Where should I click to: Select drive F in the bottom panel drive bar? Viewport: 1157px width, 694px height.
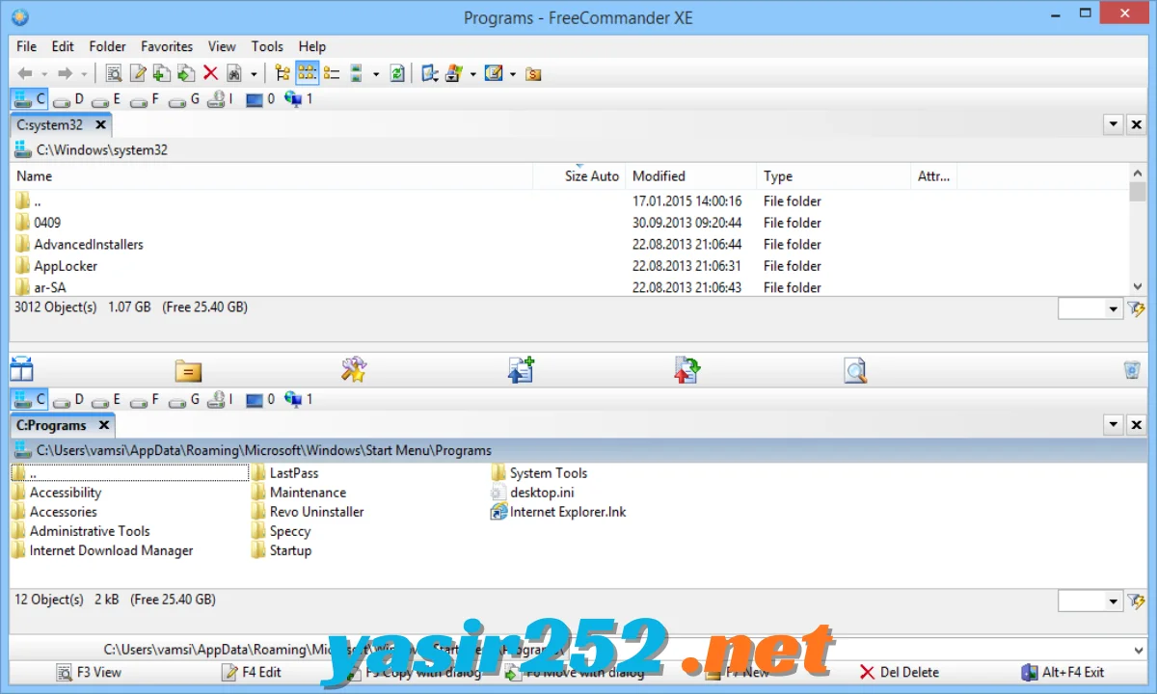pyautogui.click(x=146, y=399)
